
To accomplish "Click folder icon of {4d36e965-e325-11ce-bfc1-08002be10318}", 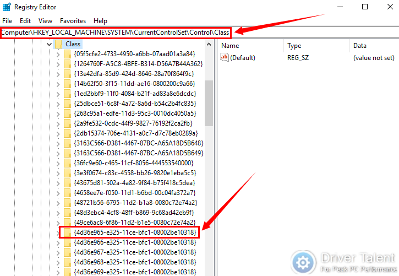I will coord(67,232).
